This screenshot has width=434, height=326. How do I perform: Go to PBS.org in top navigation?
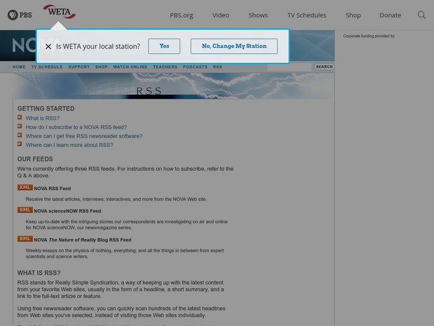pos(181,15)
